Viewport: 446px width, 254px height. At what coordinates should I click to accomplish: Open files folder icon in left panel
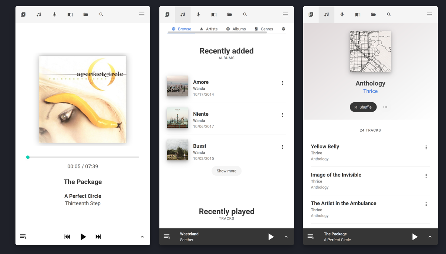tap(85, 14)
